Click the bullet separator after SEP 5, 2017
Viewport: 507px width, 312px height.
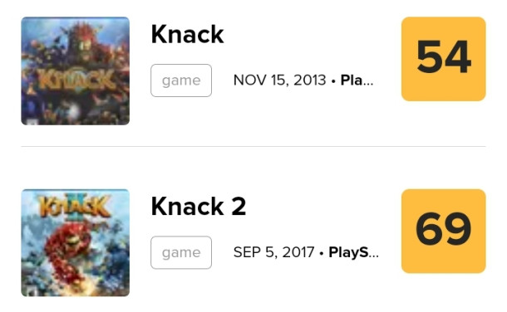[322, 253]
